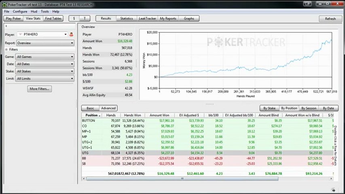
Task: Sort by bb/100 column header
Action: pos(214,115)
